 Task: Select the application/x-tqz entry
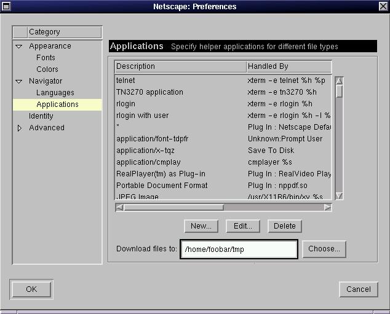223,151
